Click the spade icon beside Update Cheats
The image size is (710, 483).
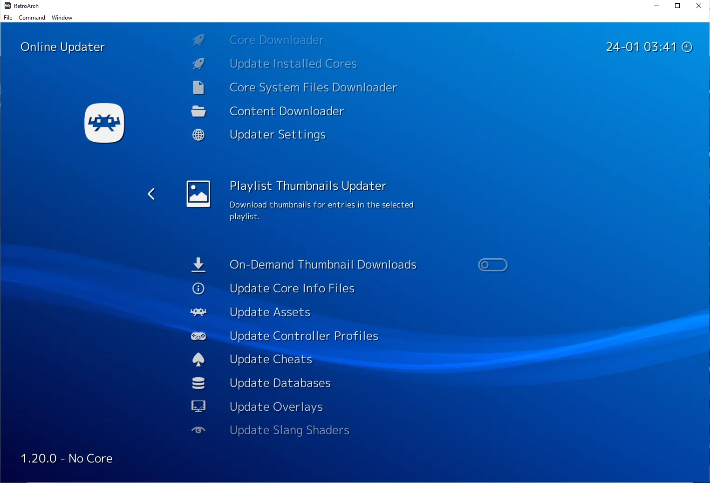(198, 359)
